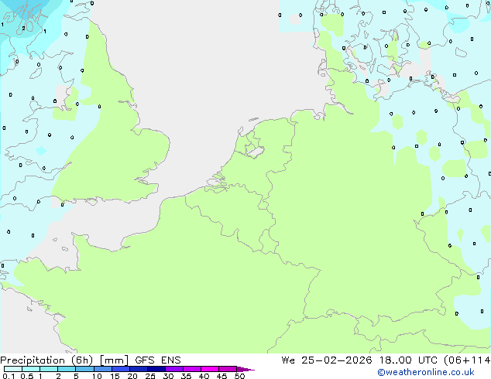The width and height of the screenshot is (491, 379).
Task: Select the '25' legend scale label
Action: pyautogui.click(x=150, y=376)
